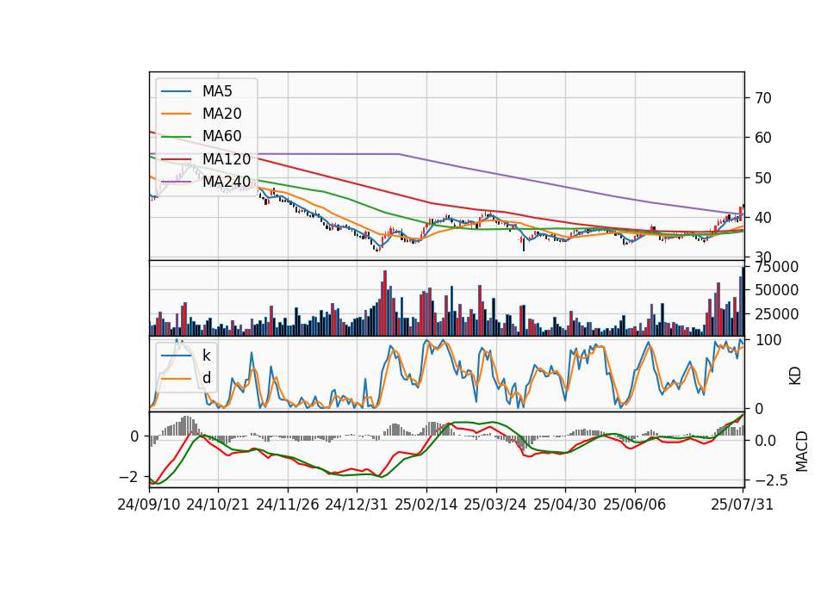The image size is (827, 594).
Task: Click the MACD right axis value 0.0
Action: [765, 441]
